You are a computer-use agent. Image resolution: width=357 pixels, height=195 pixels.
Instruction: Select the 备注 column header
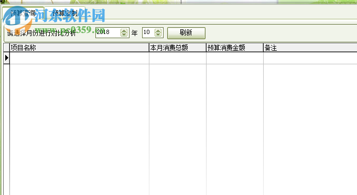310,48
